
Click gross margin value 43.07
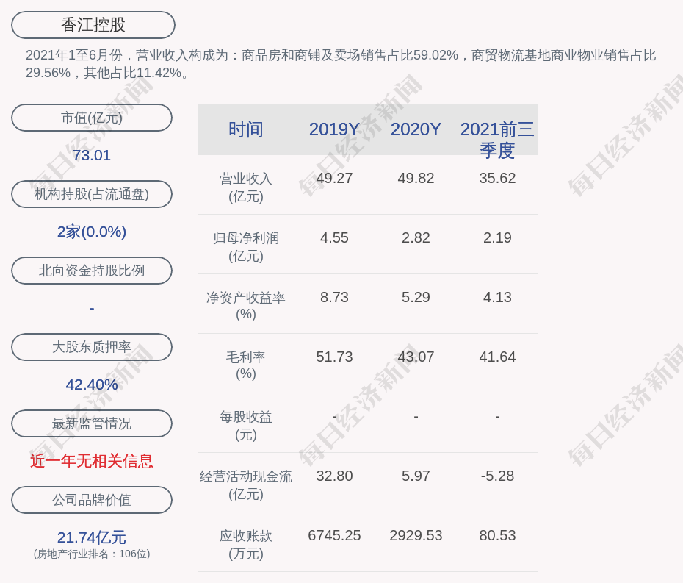(416, 357)
